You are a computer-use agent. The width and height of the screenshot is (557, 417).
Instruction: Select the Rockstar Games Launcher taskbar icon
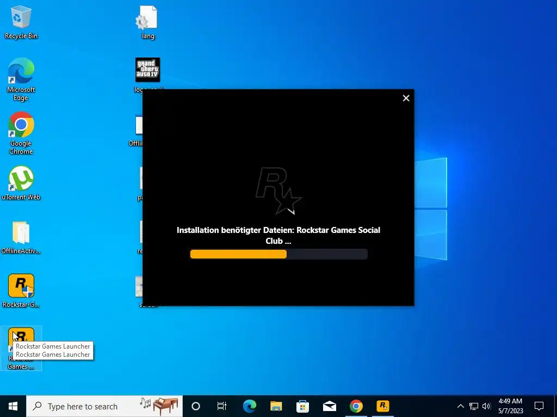coord(382,406)
